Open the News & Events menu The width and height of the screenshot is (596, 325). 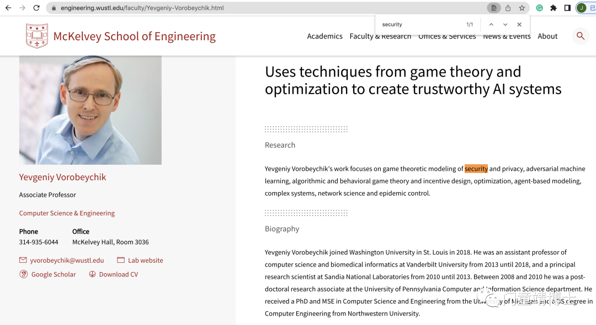(507, 36)
